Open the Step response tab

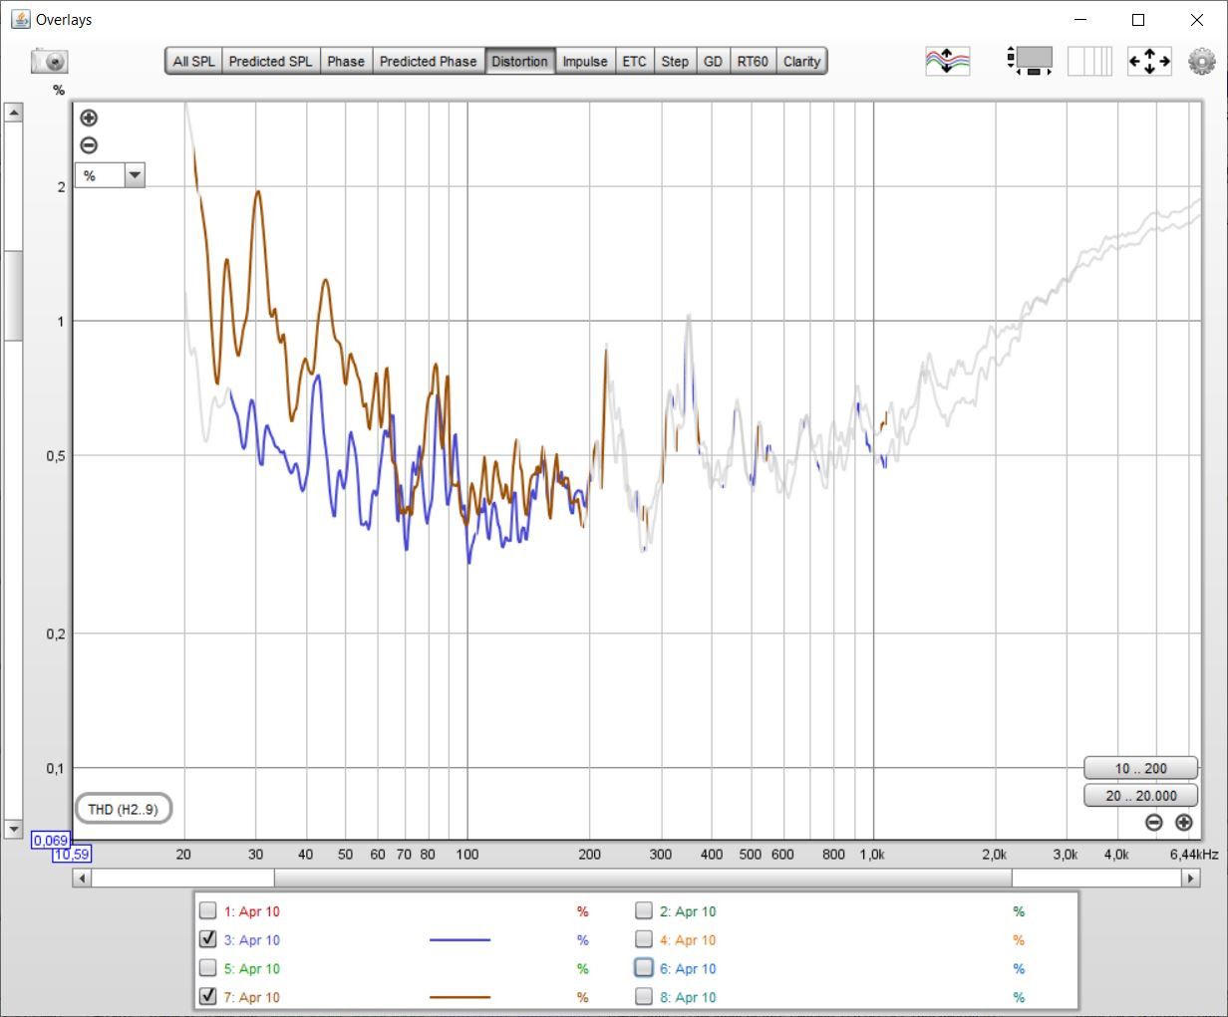[x=675, y=61]
